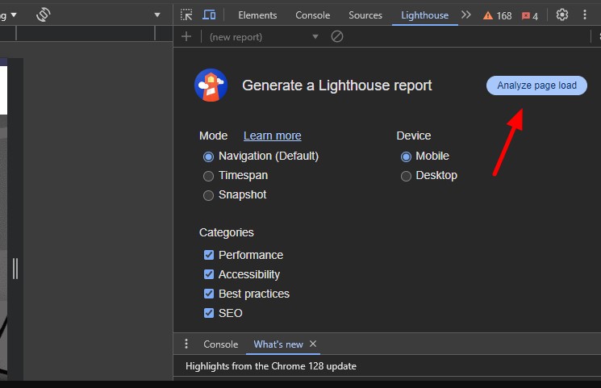Image resolution: width=601 pixels, height=388 pixels.
Task: Open the Learn more link
Action: pos(272,136)
